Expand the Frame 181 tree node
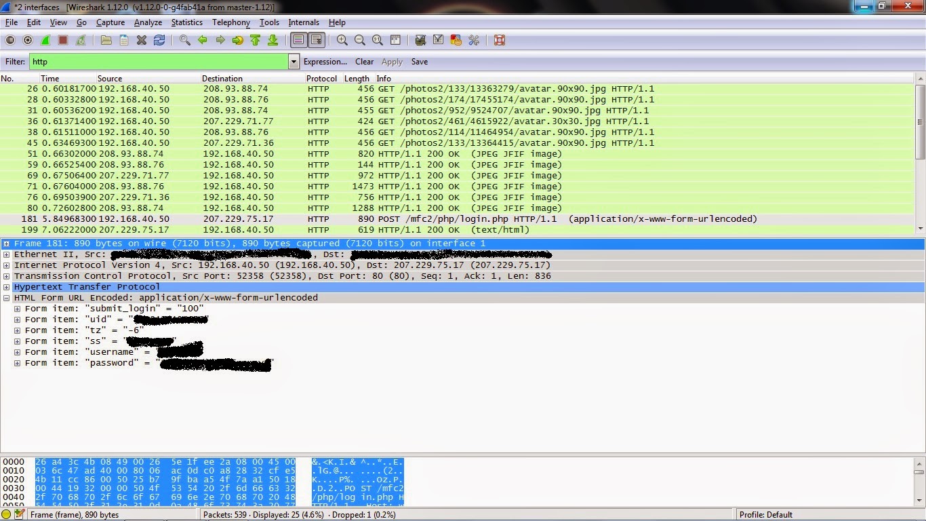 click(x=6, y=244)
